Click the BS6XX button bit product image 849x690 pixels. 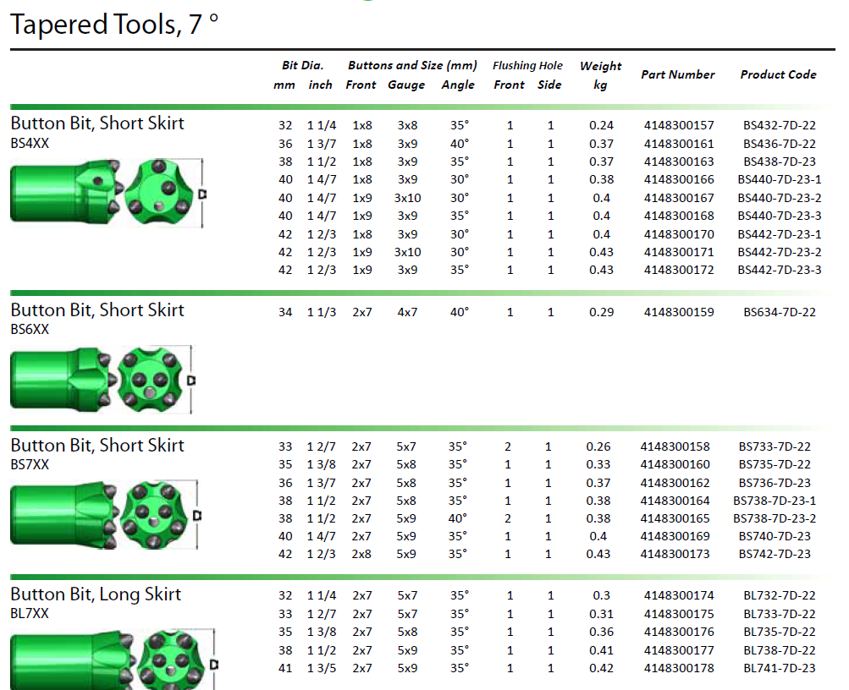coord(102,380)
